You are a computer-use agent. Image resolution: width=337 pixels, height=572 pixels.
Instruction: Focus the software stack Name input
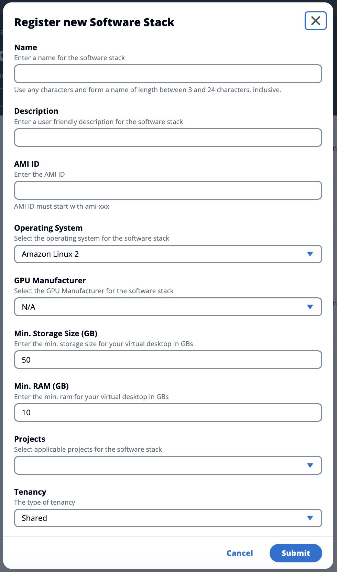click(x=168, y=74)
